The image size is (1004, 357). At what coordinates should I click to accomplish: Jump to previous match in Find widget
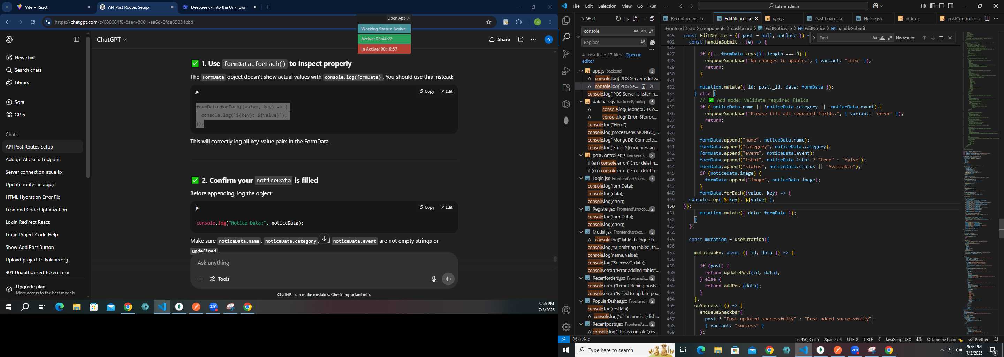[x=924, y=38]
